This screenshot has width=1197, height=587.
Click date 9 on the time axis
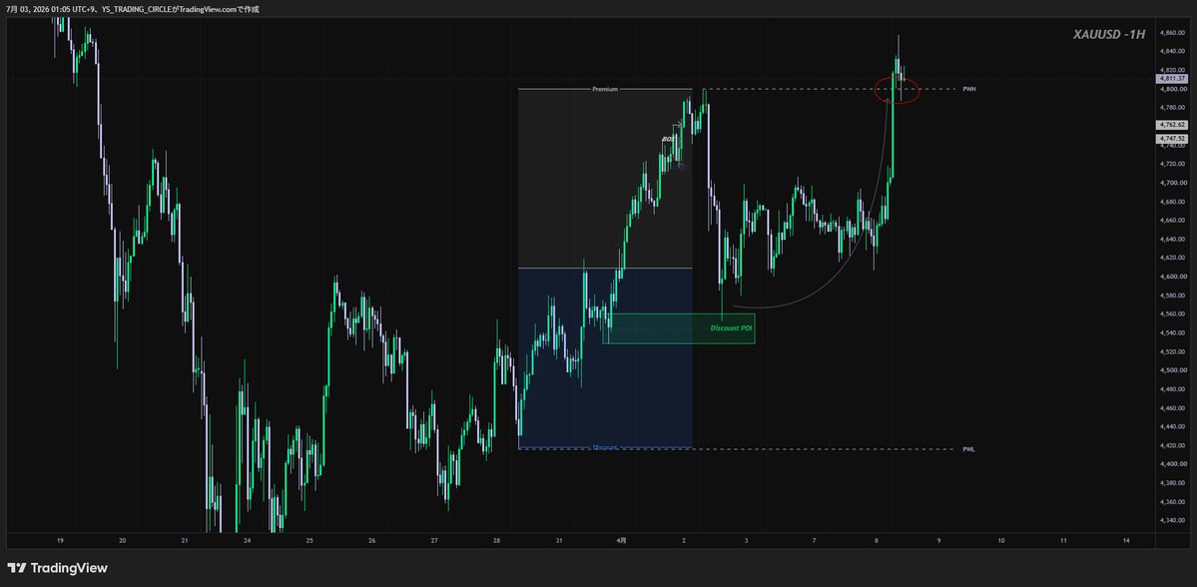938,541
